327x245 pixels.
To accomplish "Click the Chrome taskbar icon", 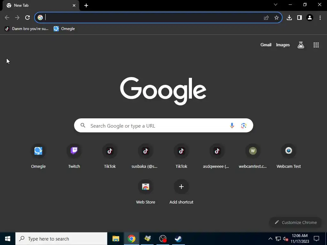I will 131,239.
